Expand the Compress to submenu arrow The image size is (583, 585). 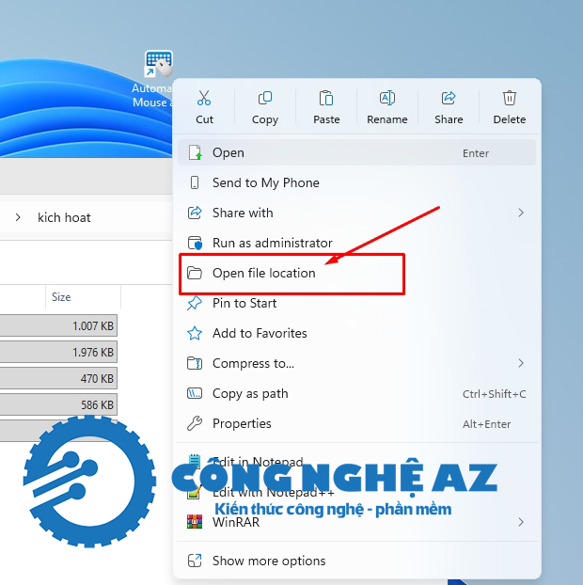point(521,363)
